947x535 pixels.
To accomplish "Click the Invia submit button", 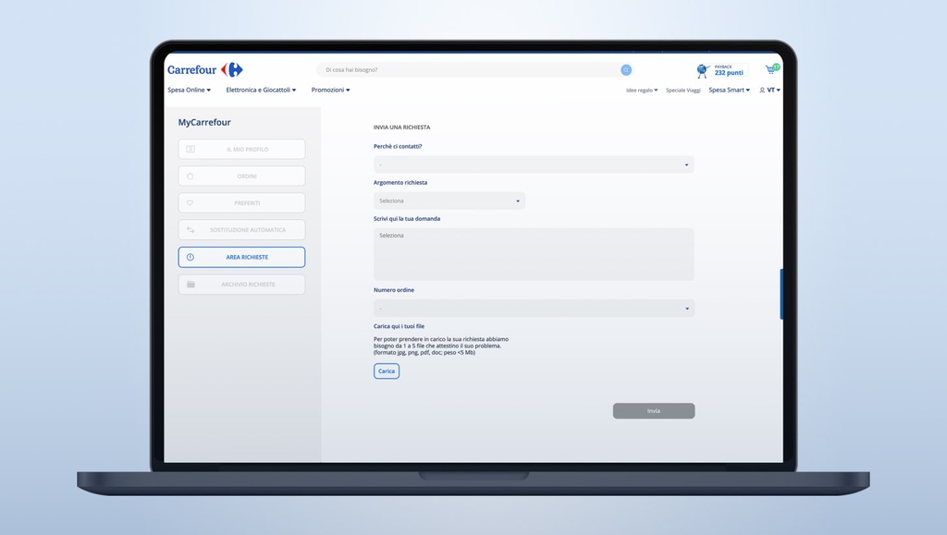I will pyautogui.click(x=653, y=411).
